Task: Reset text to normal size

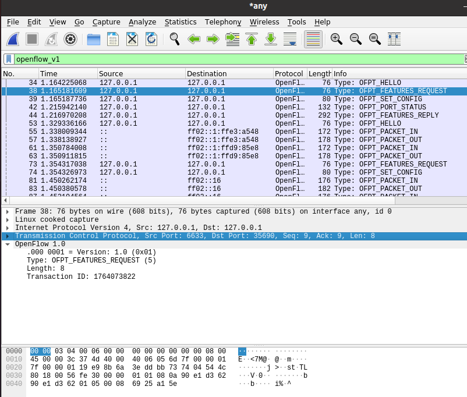Action: coord(374,39)
